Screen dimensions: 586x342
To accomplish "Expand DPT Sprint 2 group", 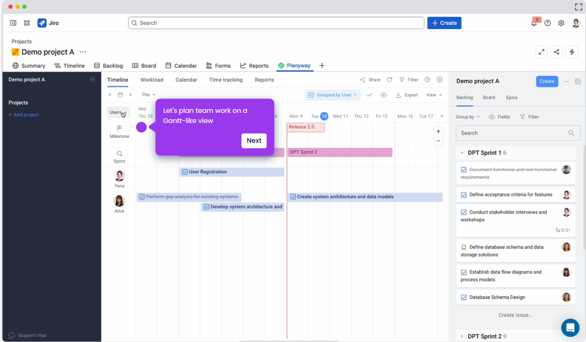I will 462,336.
